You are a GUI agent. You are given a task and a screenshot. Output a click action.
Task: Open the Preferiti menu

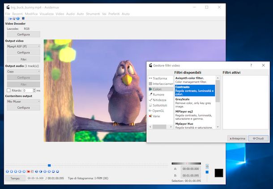click(114, 14)
